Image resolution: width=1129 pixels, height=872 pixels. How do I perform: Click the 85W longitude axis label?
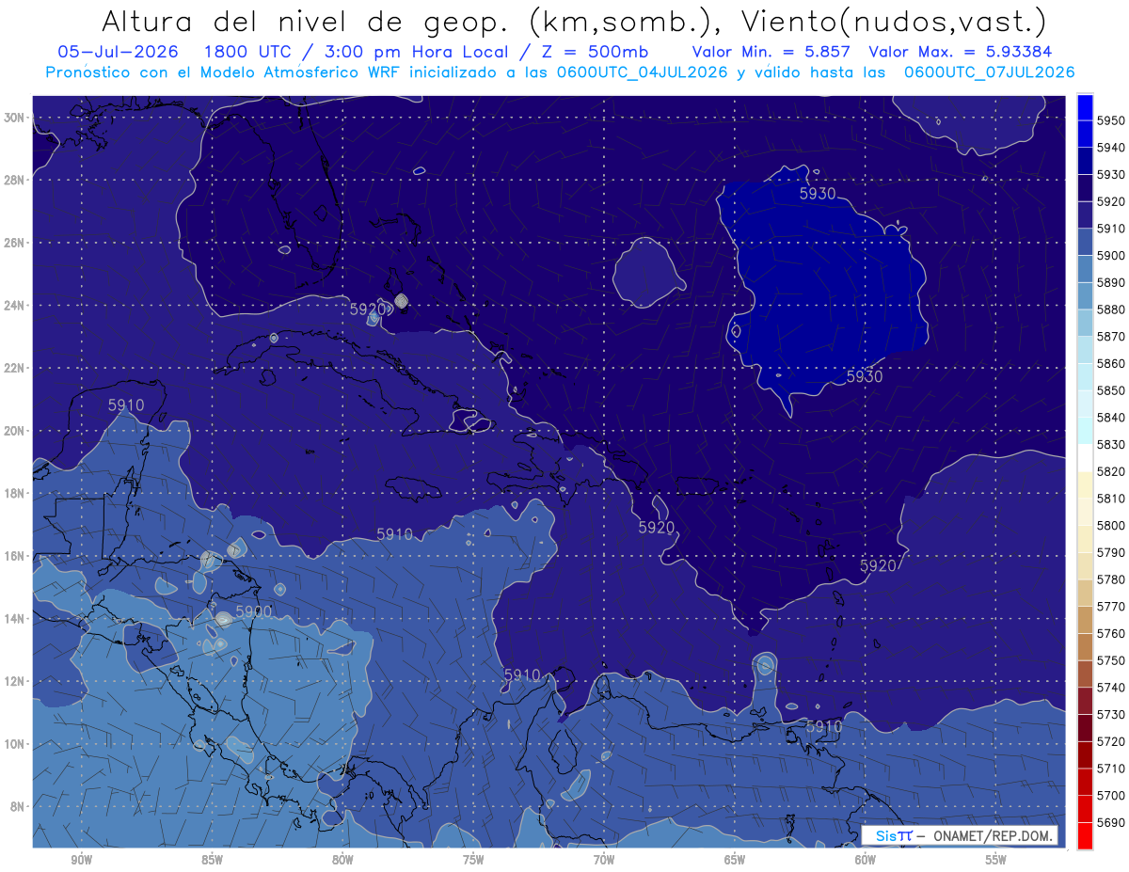click(212, 860)
